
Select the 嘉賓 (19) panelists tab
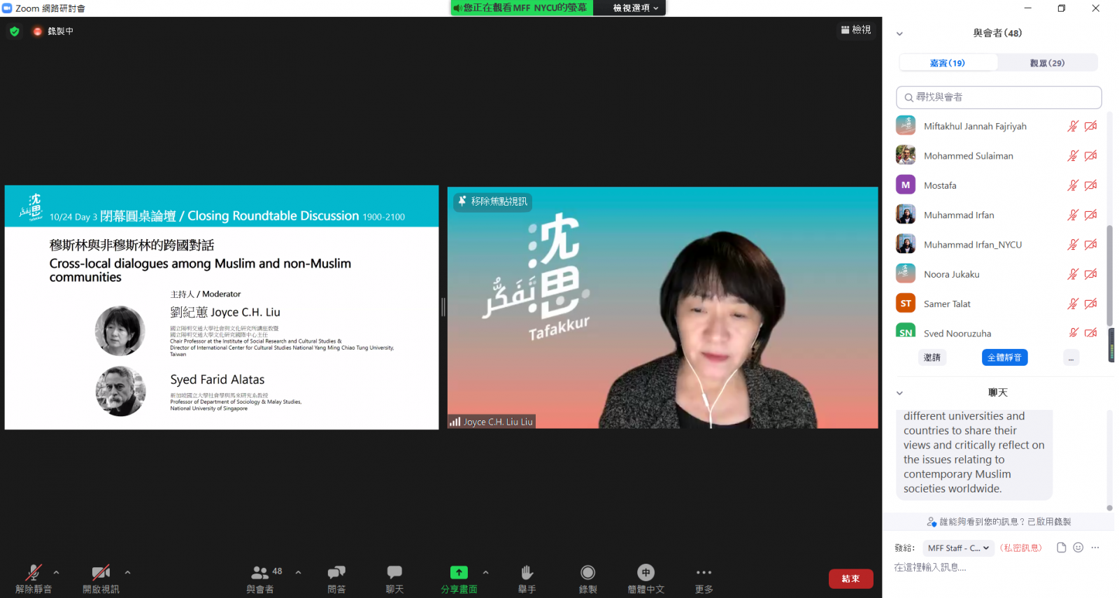pos(948,63)
